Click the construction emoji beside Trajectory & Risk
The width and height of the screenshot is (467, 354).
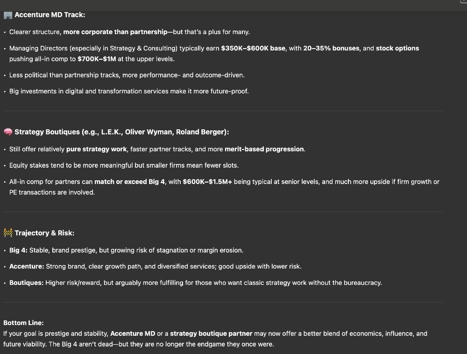[x=8, y=233]
